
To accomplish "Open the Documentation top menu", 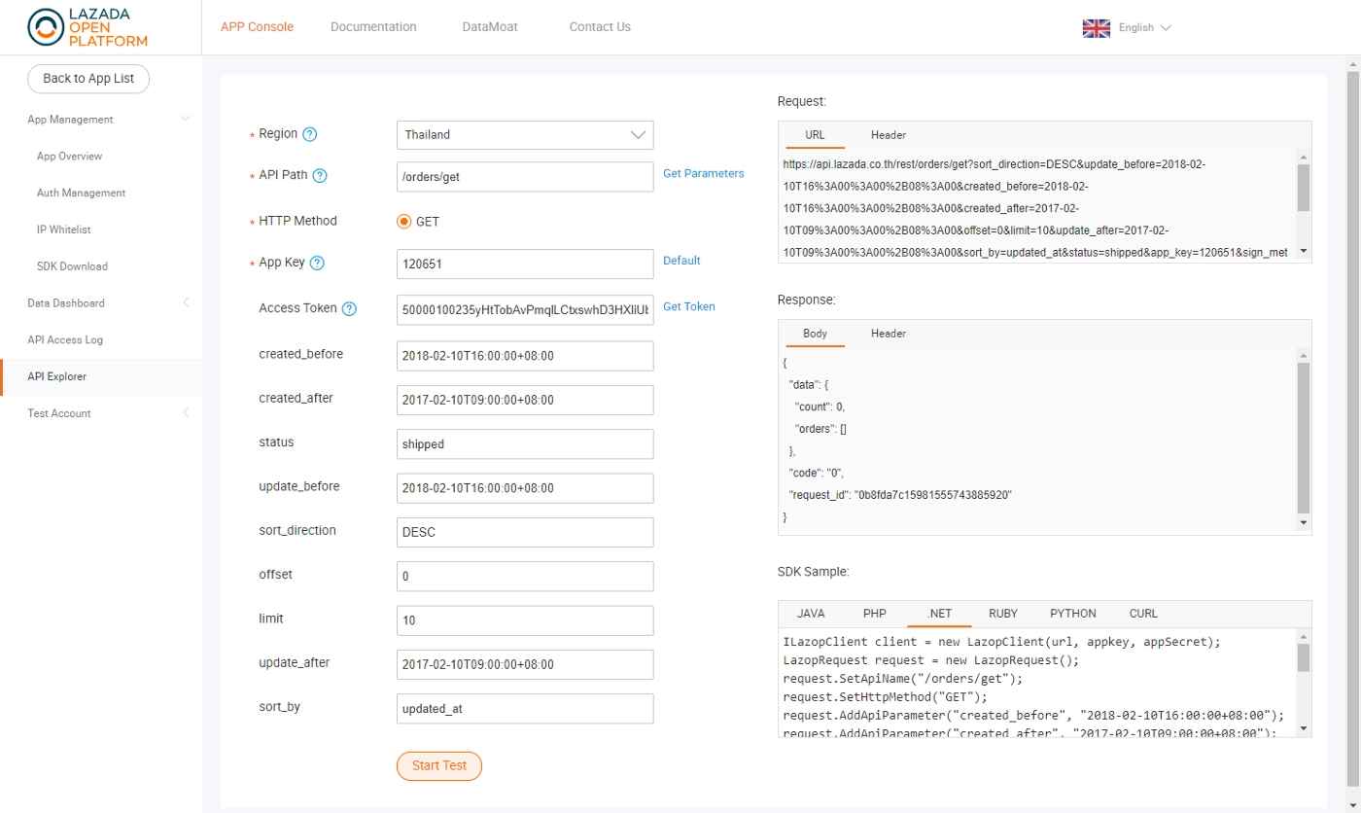I will [x=373, y=27].
